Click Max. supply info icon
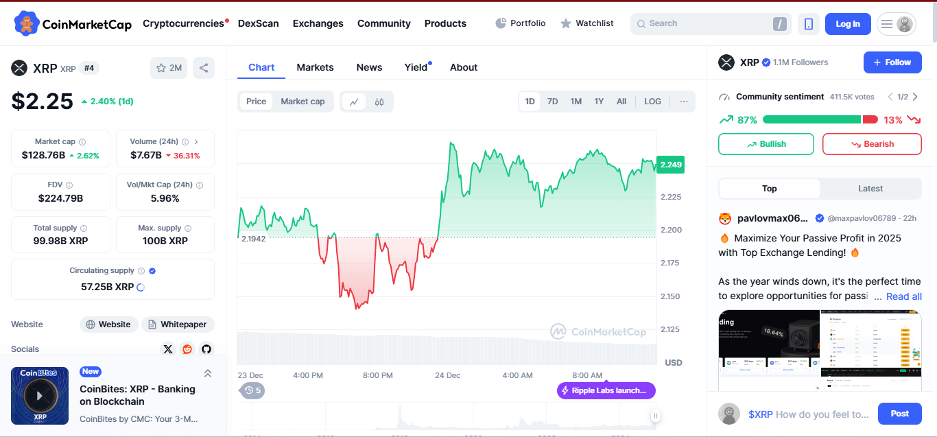Image resolution: width=937 pixels, height=437 pixels. tap(188, 228)
